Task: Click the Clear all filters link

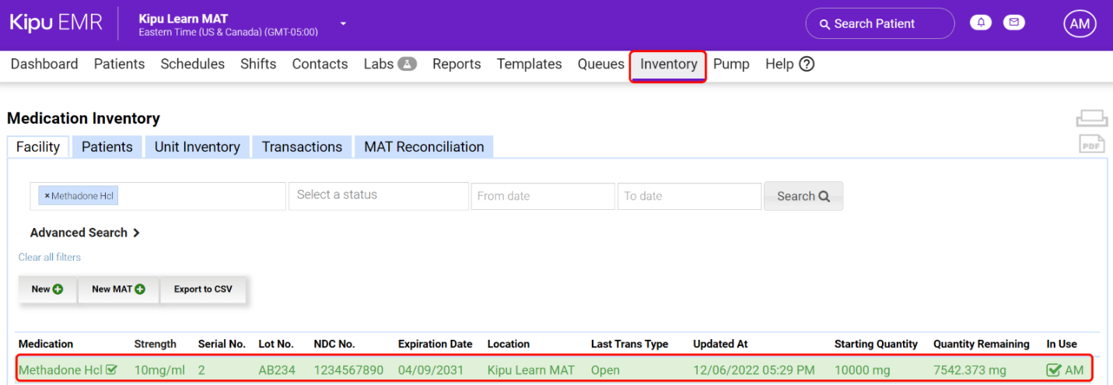Action: coord(50,257)
